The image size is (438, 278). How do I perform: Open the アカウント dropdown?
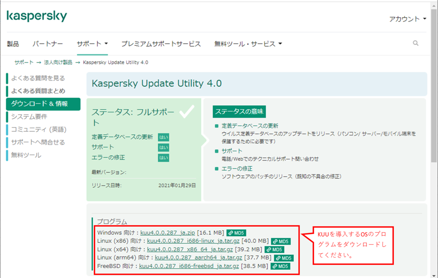408,19
